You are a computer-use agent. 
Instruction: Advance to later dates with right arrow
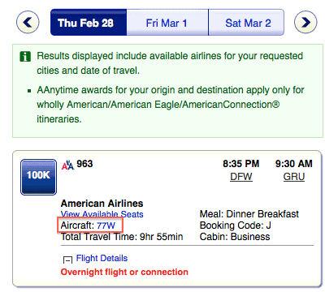click(x=305, y=22)
